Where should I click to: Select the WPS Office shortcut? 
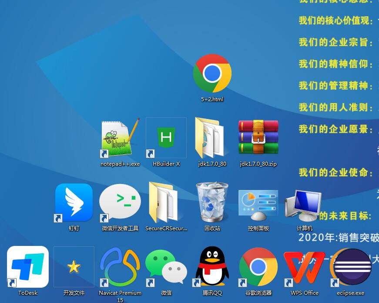pyautogui.click(x=304, y=267)
